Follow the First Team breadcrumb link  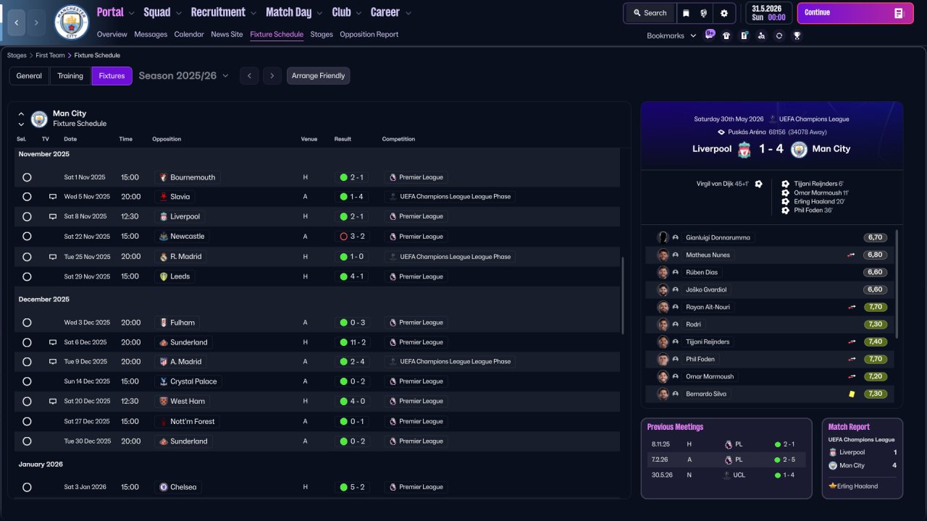51,56
